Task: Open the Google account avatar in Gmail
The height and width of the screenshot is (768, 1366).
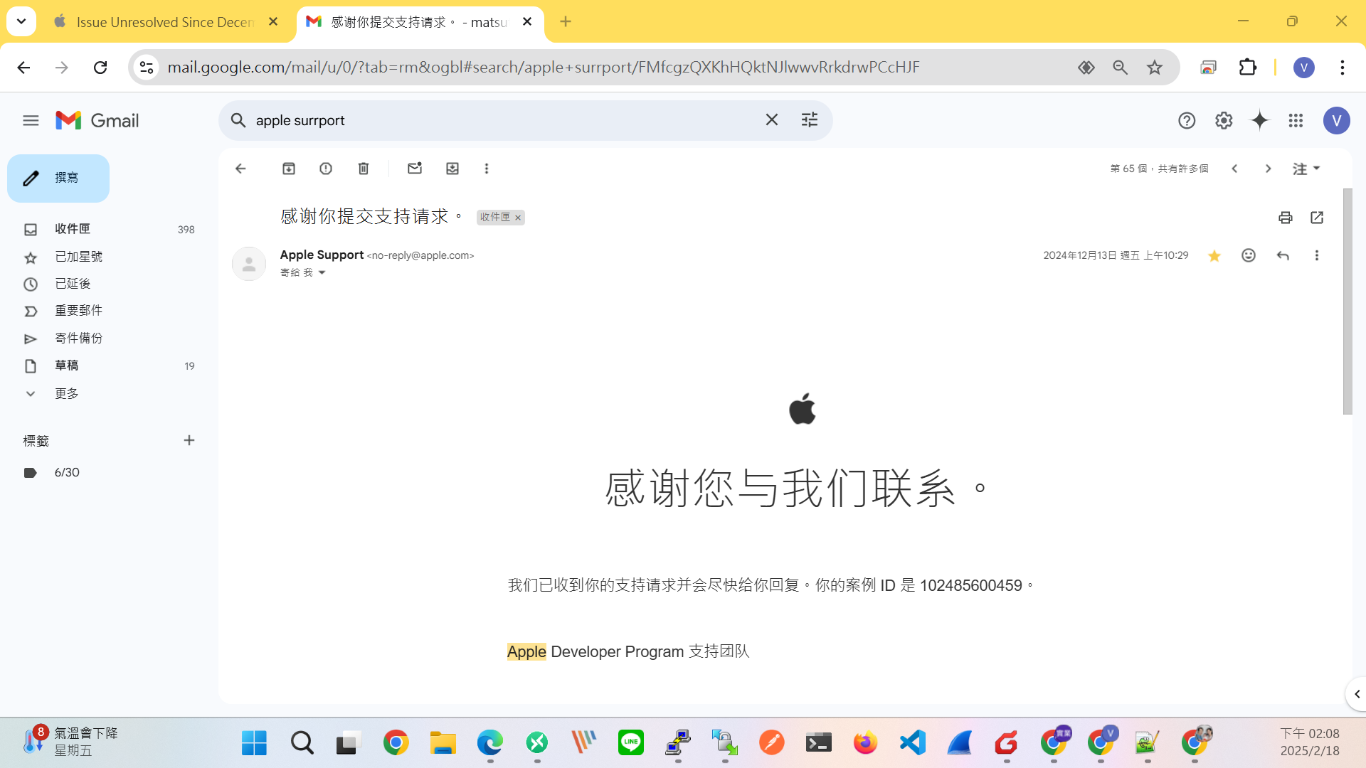Action: pyautogui.click(x=1337, y=120)
